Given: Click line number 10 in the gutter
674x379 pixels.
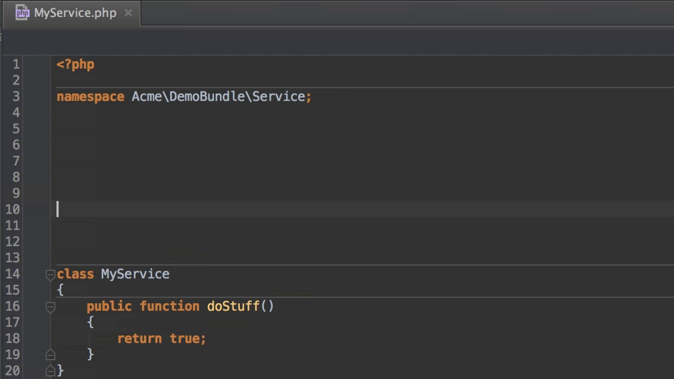Looking at the screenshot, I should pyautogui.click(x=13, y=210).
